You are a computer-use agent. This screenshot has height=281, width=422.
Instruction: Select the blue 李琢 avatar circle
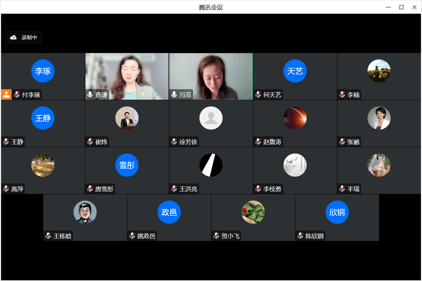(x=43, y=71)
